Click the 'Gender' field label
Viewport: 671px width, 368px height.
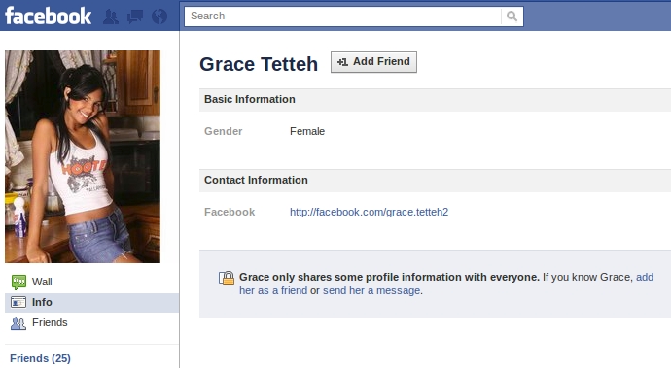224,131
